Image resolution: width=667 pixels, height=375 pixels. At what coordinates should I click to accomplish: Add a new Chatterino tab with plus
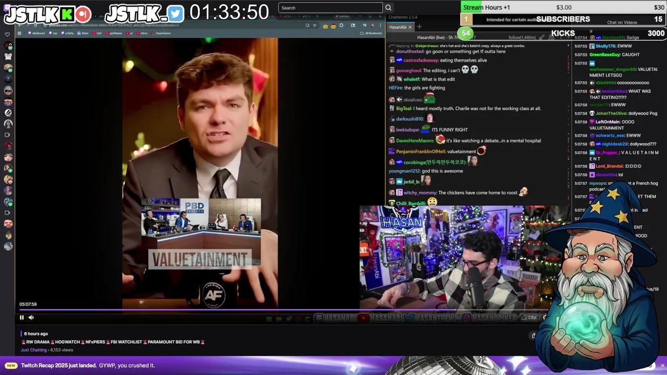[419, 27]
